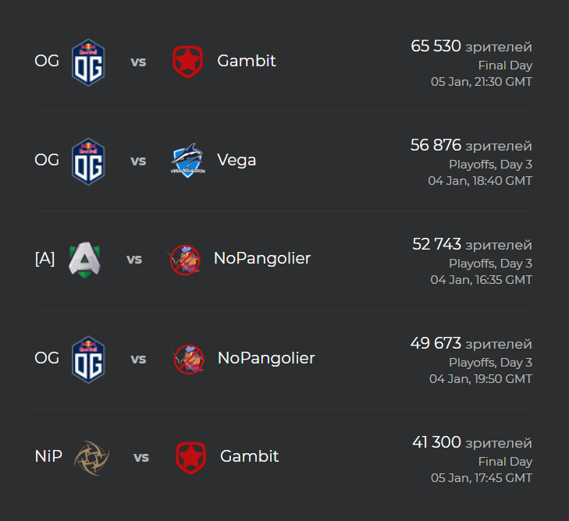Click the OG logo in the Gambit match
This screenshot has height=521, width=569.
point(88,62)
